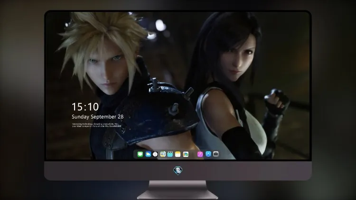The height and width of the screenshot is (200, 356).
Task: Select the Sunday September 28 date text
Action: [x=98, y=117]
